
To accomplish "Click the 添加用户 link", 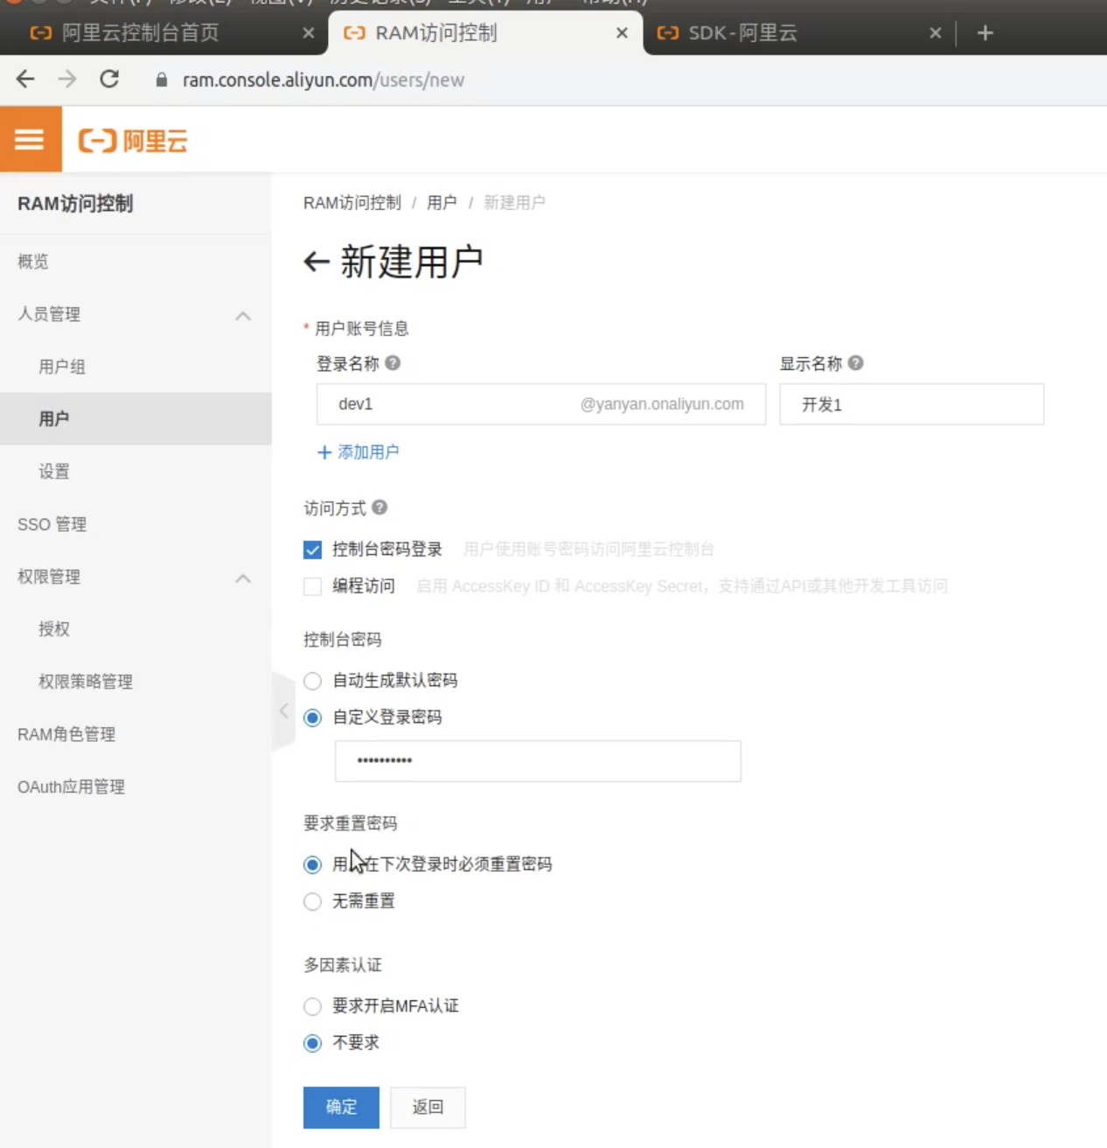I will (359, 452).
